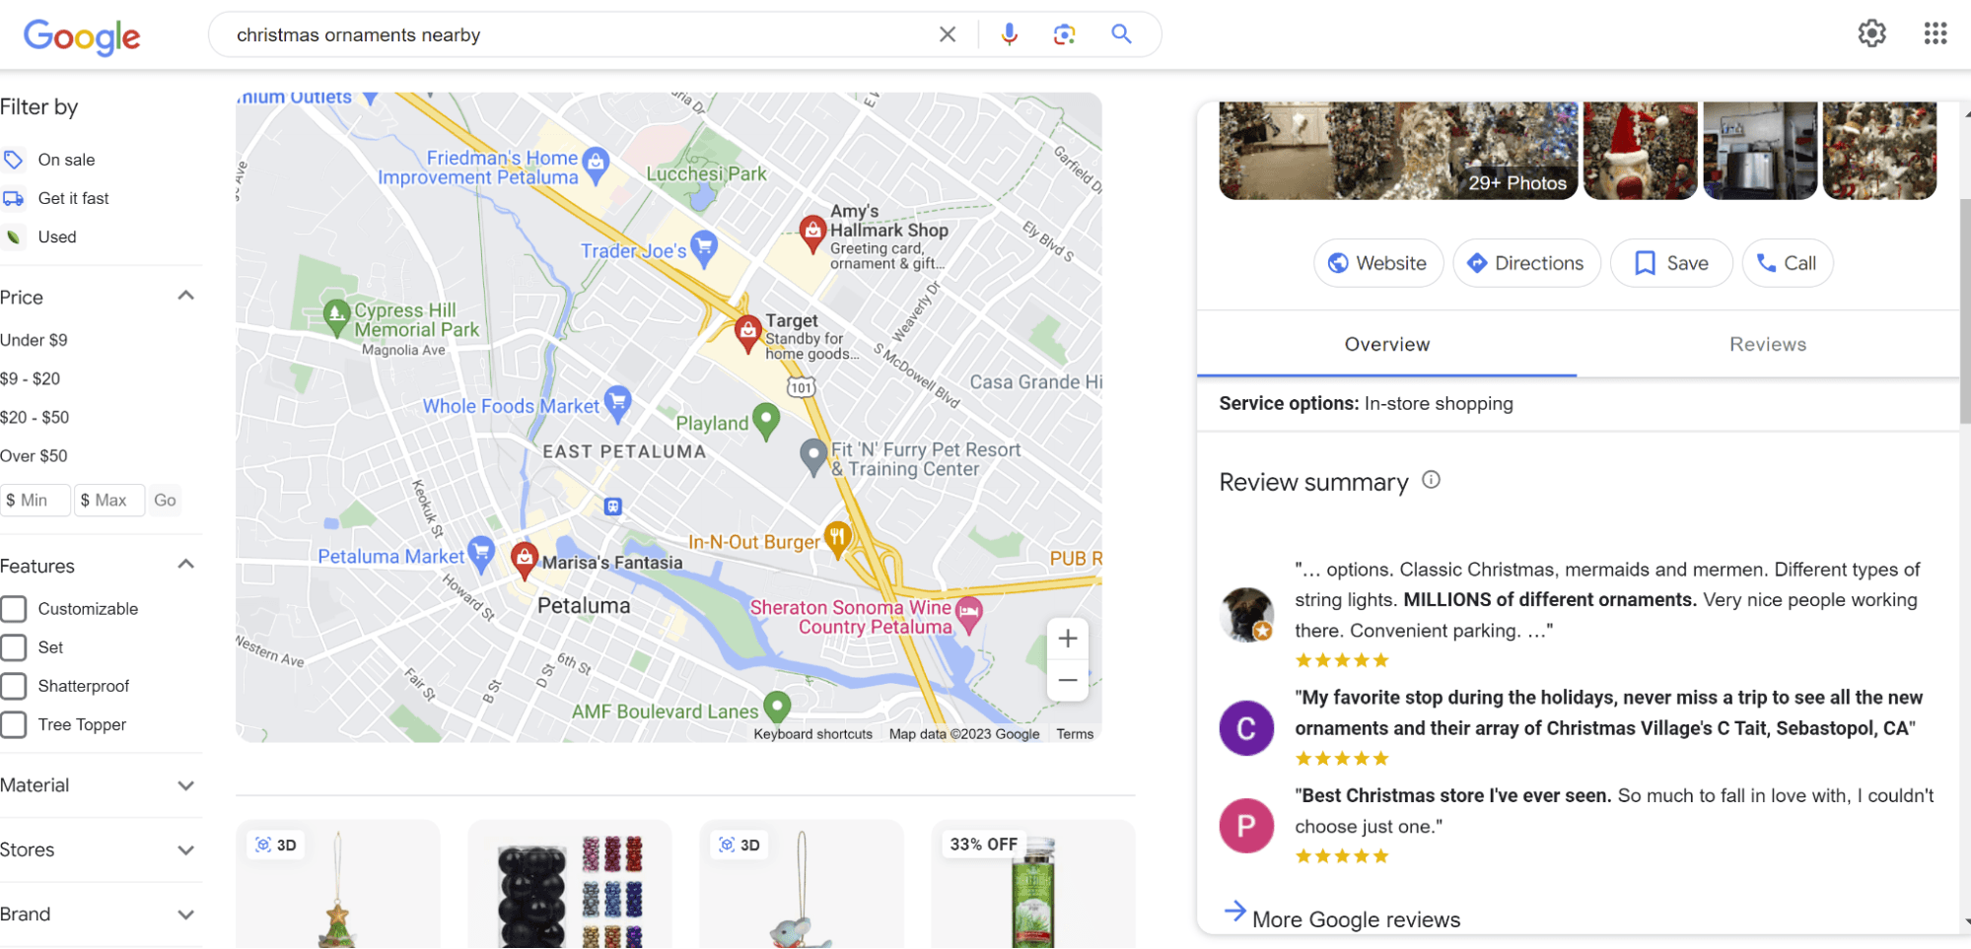This screenshot has width=1971, height=949.
Task: Click the minimum price input field
Action: pyautogui.click(x=35, y=501)
